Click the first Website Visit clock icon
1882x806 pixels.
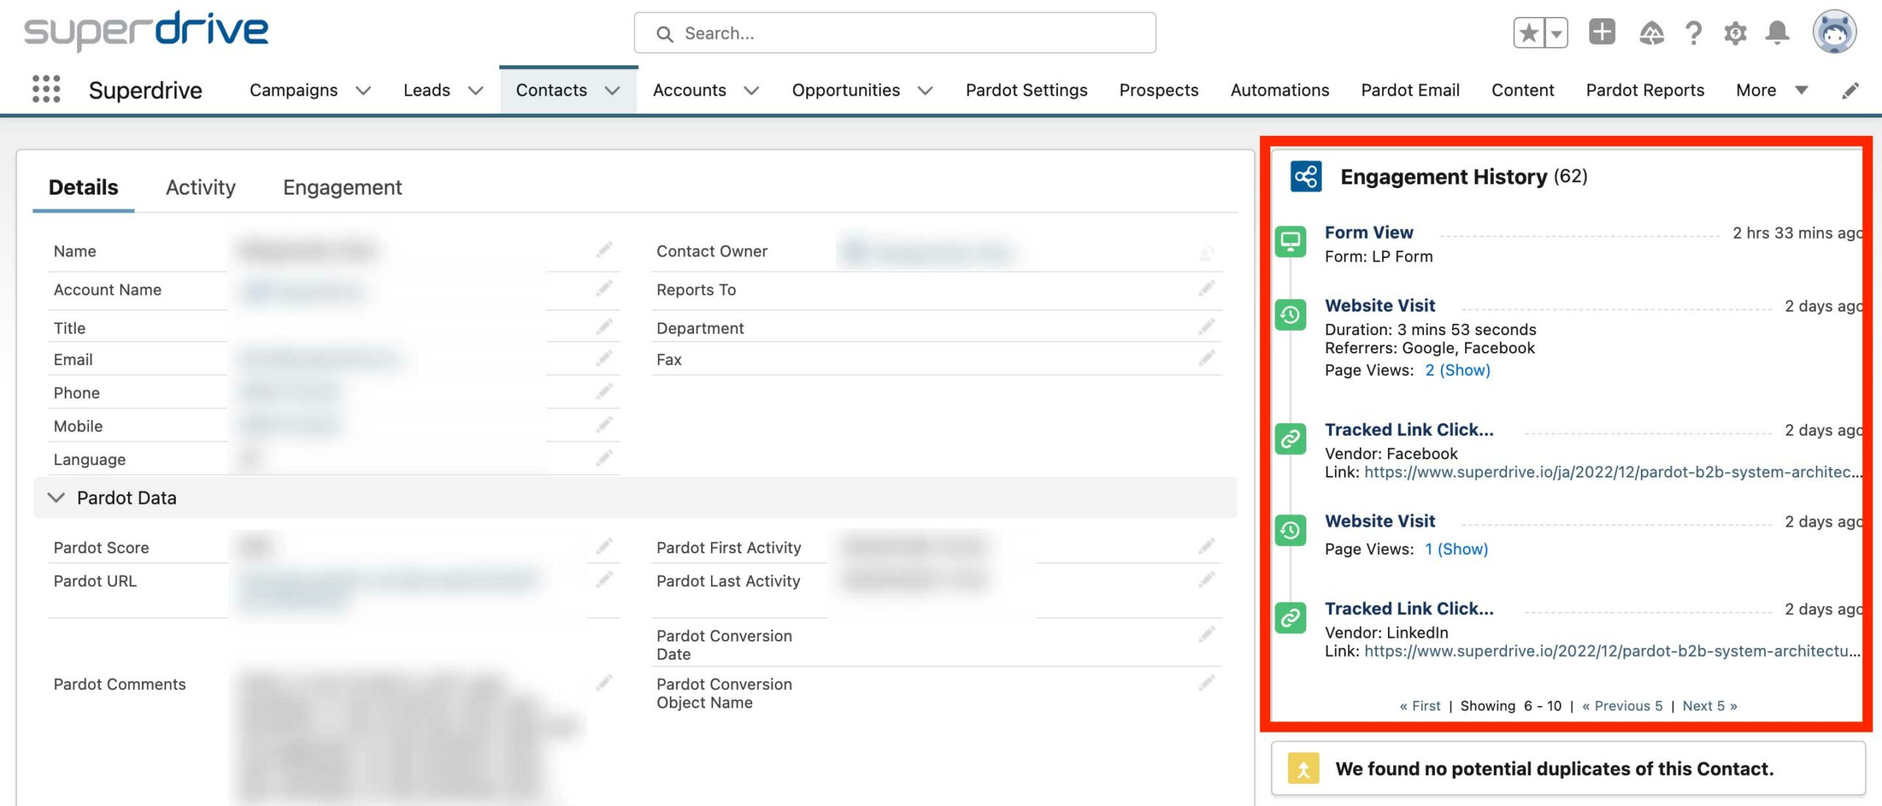1290,314
